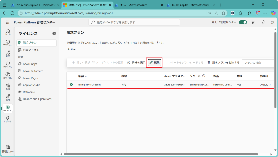Go back in browser history
Viewport: 278px width, 157px height.
point(4,13)
